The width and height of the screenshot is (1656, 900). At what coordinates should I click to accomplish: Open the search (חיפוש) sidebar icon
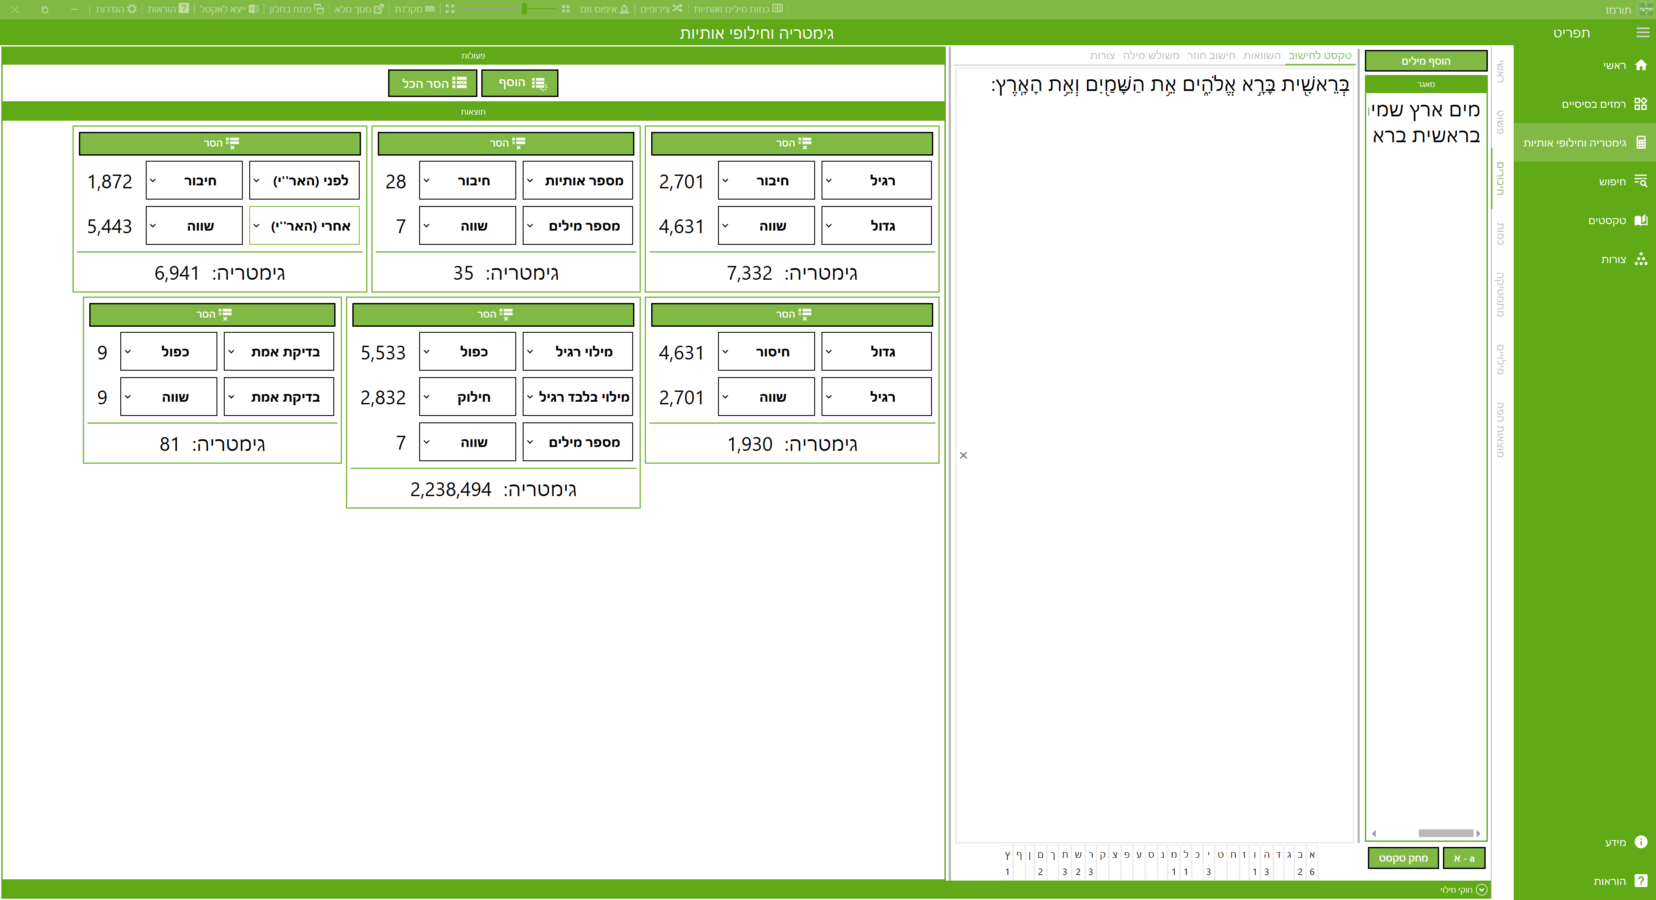coord(1640,181)
